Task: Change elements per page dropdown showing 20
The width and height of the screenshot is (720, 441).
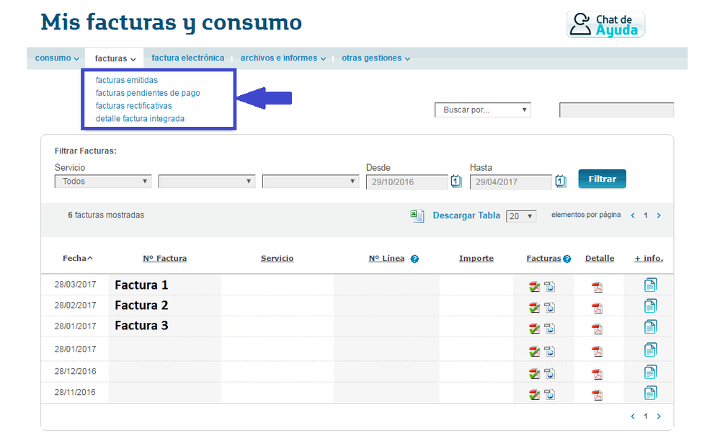Action: click(x=521, y=216)
